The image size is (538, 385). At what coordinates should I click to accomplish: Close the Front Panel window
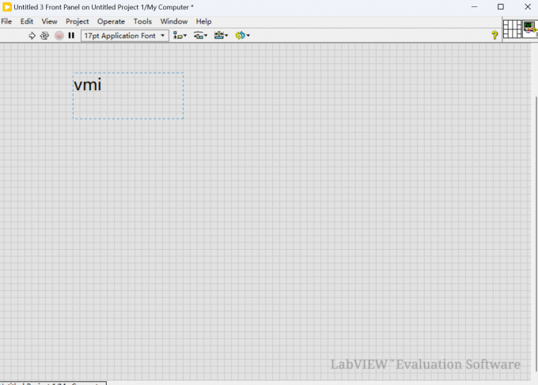pos(528,7)
